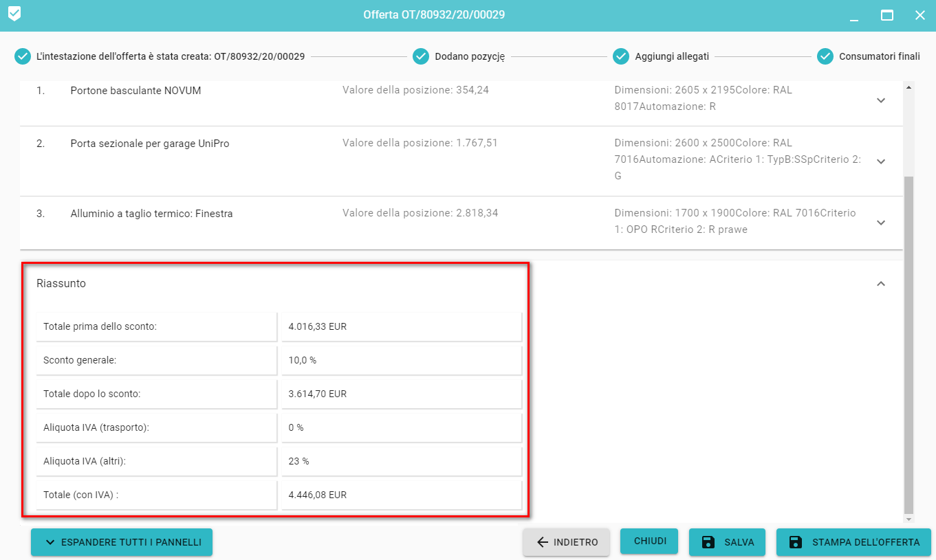Go to the Aggiungi allegati step
This screenshot has height=560, width=936.
(x=671, y=56)
